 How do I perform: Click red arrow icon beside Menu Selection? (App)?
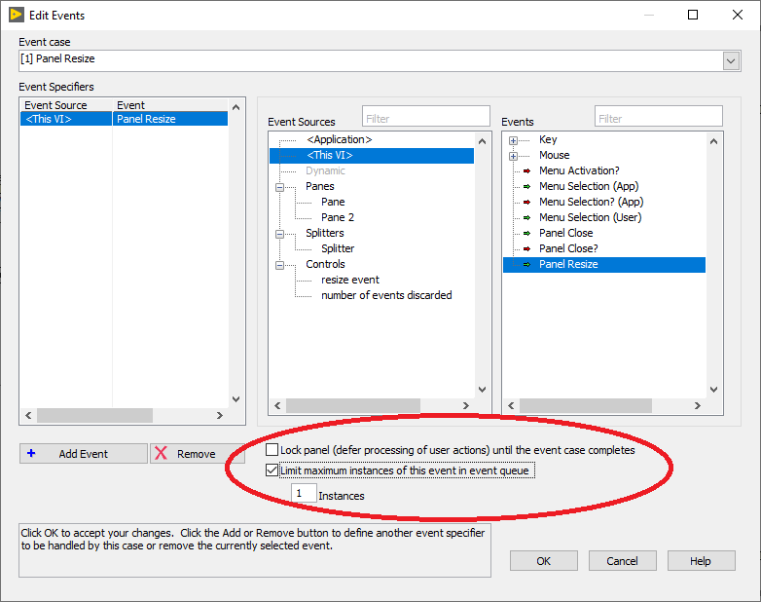(x=527, y=202)
